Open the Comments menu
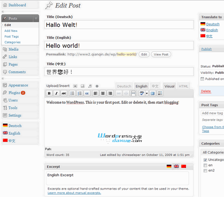Image resolution: width=224 pixels, height=197 pixels. (x=17, y=72)
